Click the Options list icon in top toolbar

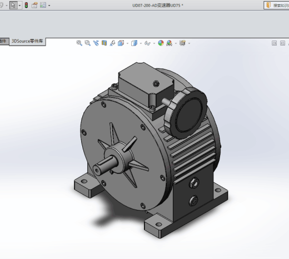43,5
